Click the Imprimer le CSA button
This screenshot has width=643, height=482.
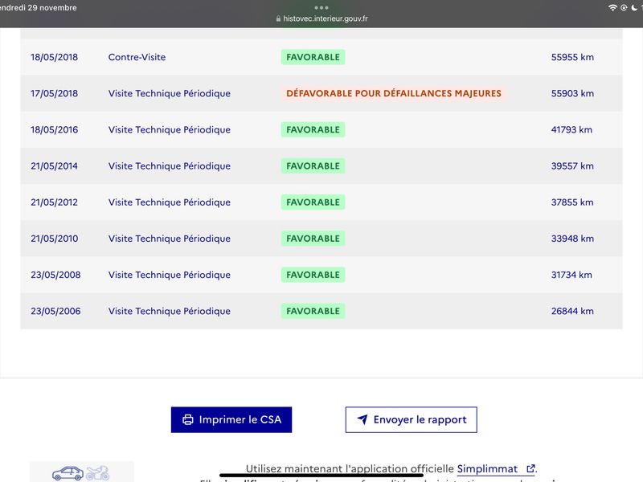[x=231, y=419]
